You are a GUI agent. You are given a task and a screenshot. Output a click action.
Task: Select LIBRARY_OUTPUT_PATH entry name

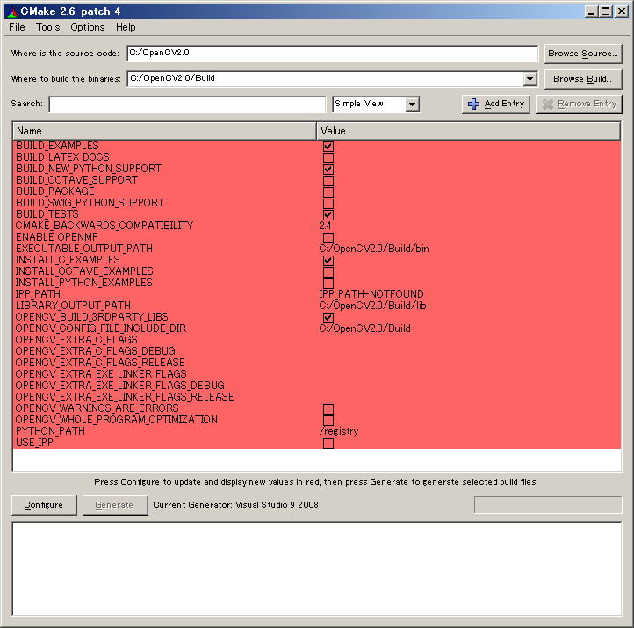pyautogui.click(x=73, y=306)
